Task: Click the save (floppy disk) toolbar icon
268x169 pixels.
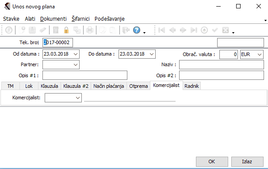Action: coord(32,30)
